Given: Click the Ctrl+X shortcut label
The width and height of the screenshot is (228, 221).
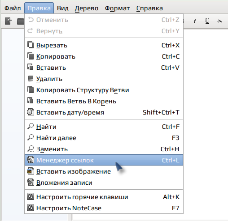Looking at the screenshot, I should tap(171, 45).
